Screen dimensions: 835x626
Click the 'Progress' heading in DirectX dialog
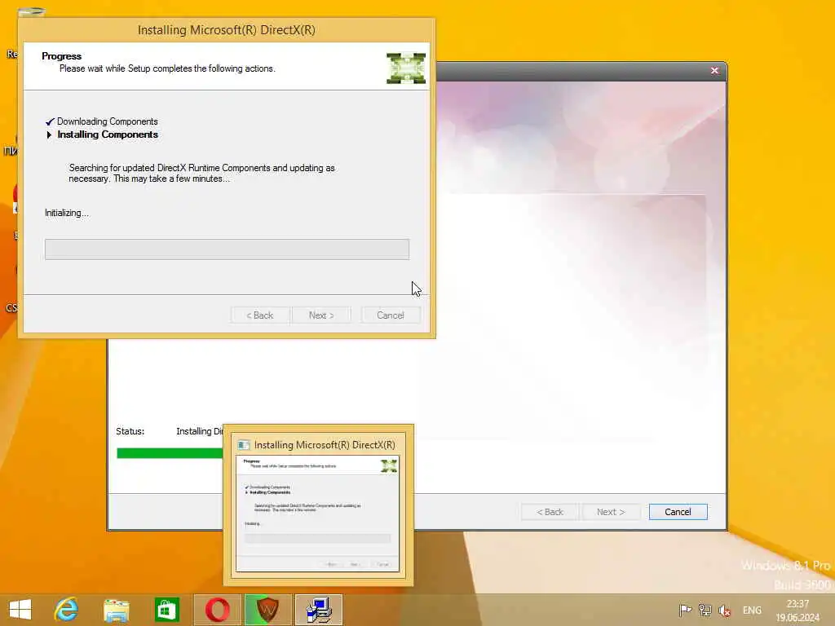point(62,56)
